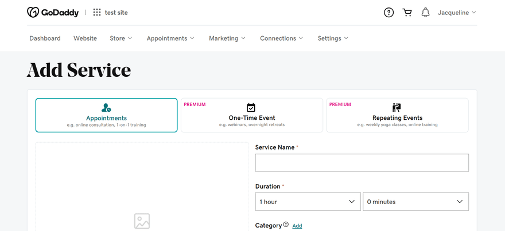Expand the Settings menu
The image size is (505, 231).
point(333,38)
